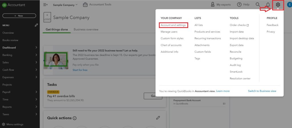Expand the Payroll menu chevron

point(36,92)
